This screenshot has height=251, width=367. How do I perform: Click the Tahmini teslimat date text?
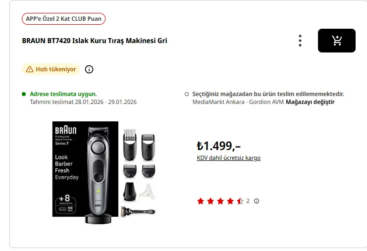[x=83, y=102]
